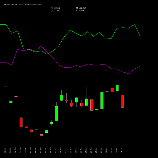Click the '14 Nov' date label
This screenshot has width=158, height=158.
click(51, 150)
